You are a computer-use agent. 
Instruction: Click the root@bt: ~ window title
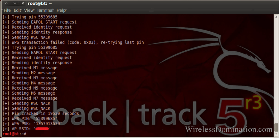pos(40,4)
